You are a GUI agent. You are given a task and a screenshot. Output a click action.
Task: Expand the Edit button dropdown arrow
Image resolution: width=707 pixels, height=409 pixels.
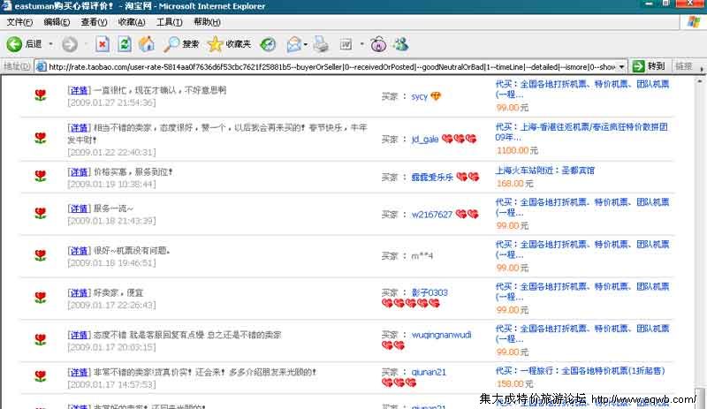tap(361, 44)
